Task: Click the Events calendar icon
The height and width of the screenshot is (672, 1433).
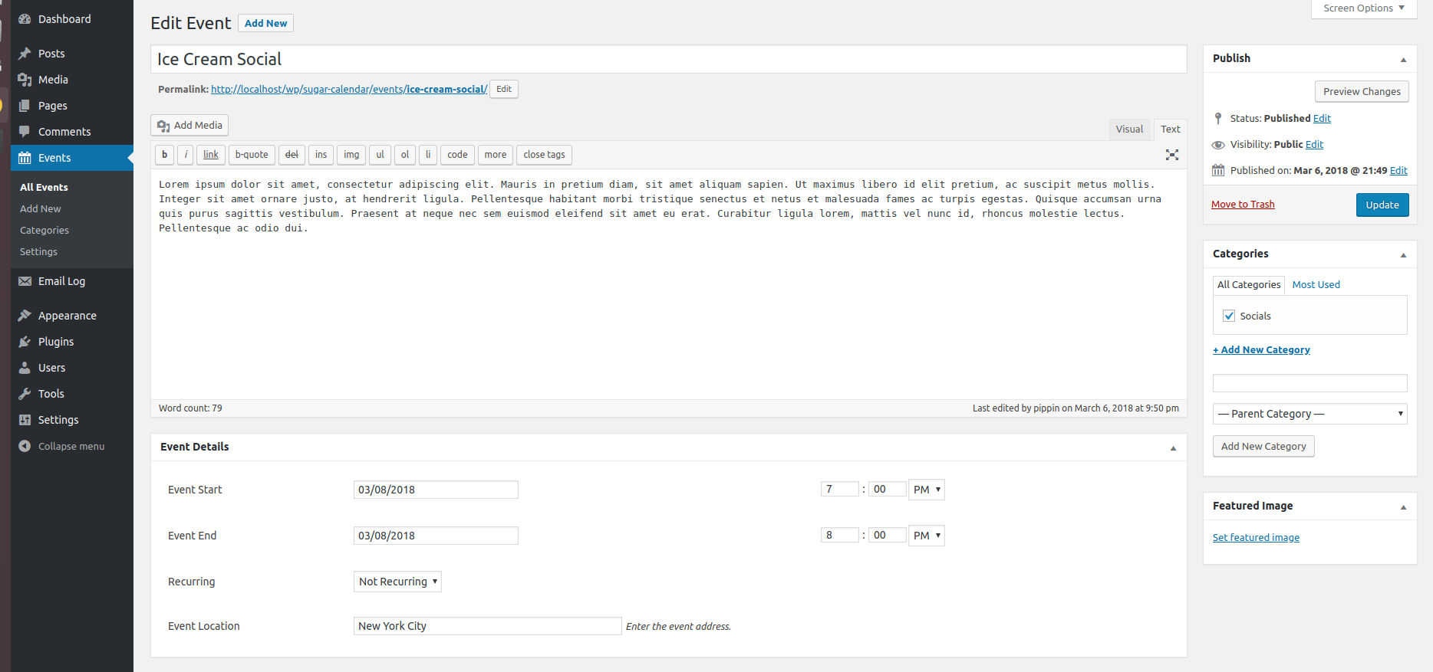Action: point(25,158)
